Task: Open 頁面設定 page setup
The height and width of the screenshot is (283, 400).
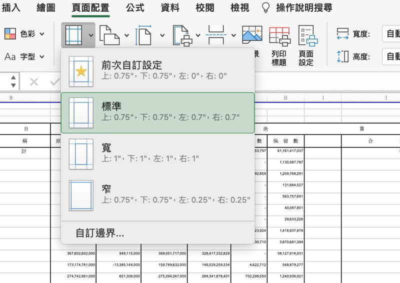Action: coord(306,45)
